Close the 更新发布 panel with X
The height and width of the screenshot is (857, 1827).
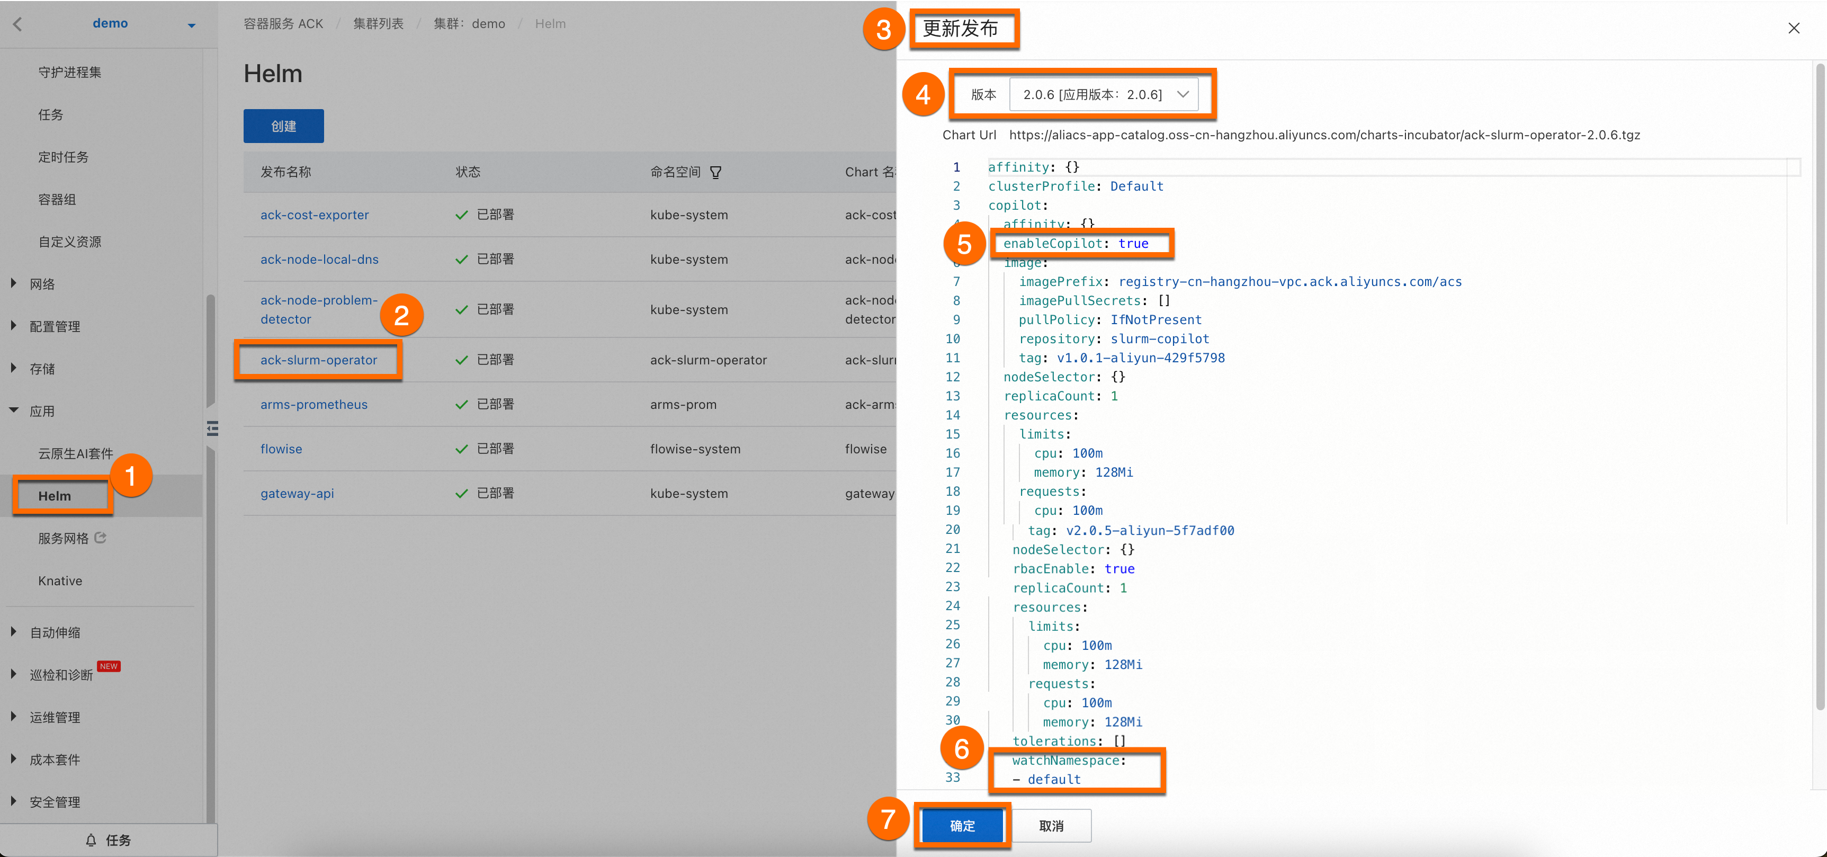(1794, 29)
